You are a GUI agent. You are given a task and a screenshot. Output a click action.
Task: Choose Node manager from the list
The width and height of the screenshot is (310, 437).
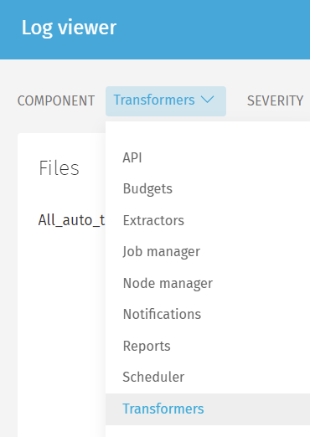tap(208, 283)
